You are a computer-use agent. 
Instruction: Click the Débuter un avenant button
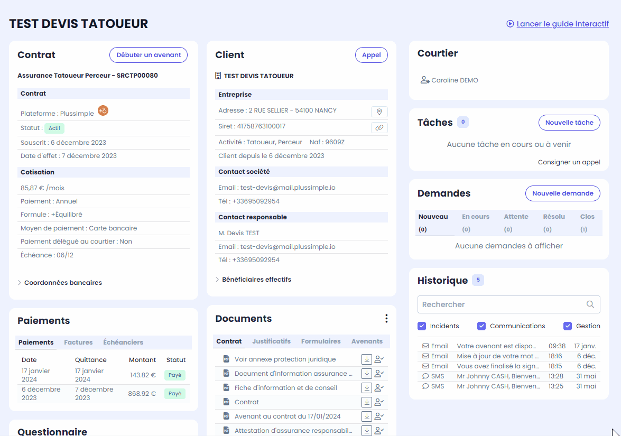[x=149, y=55]
